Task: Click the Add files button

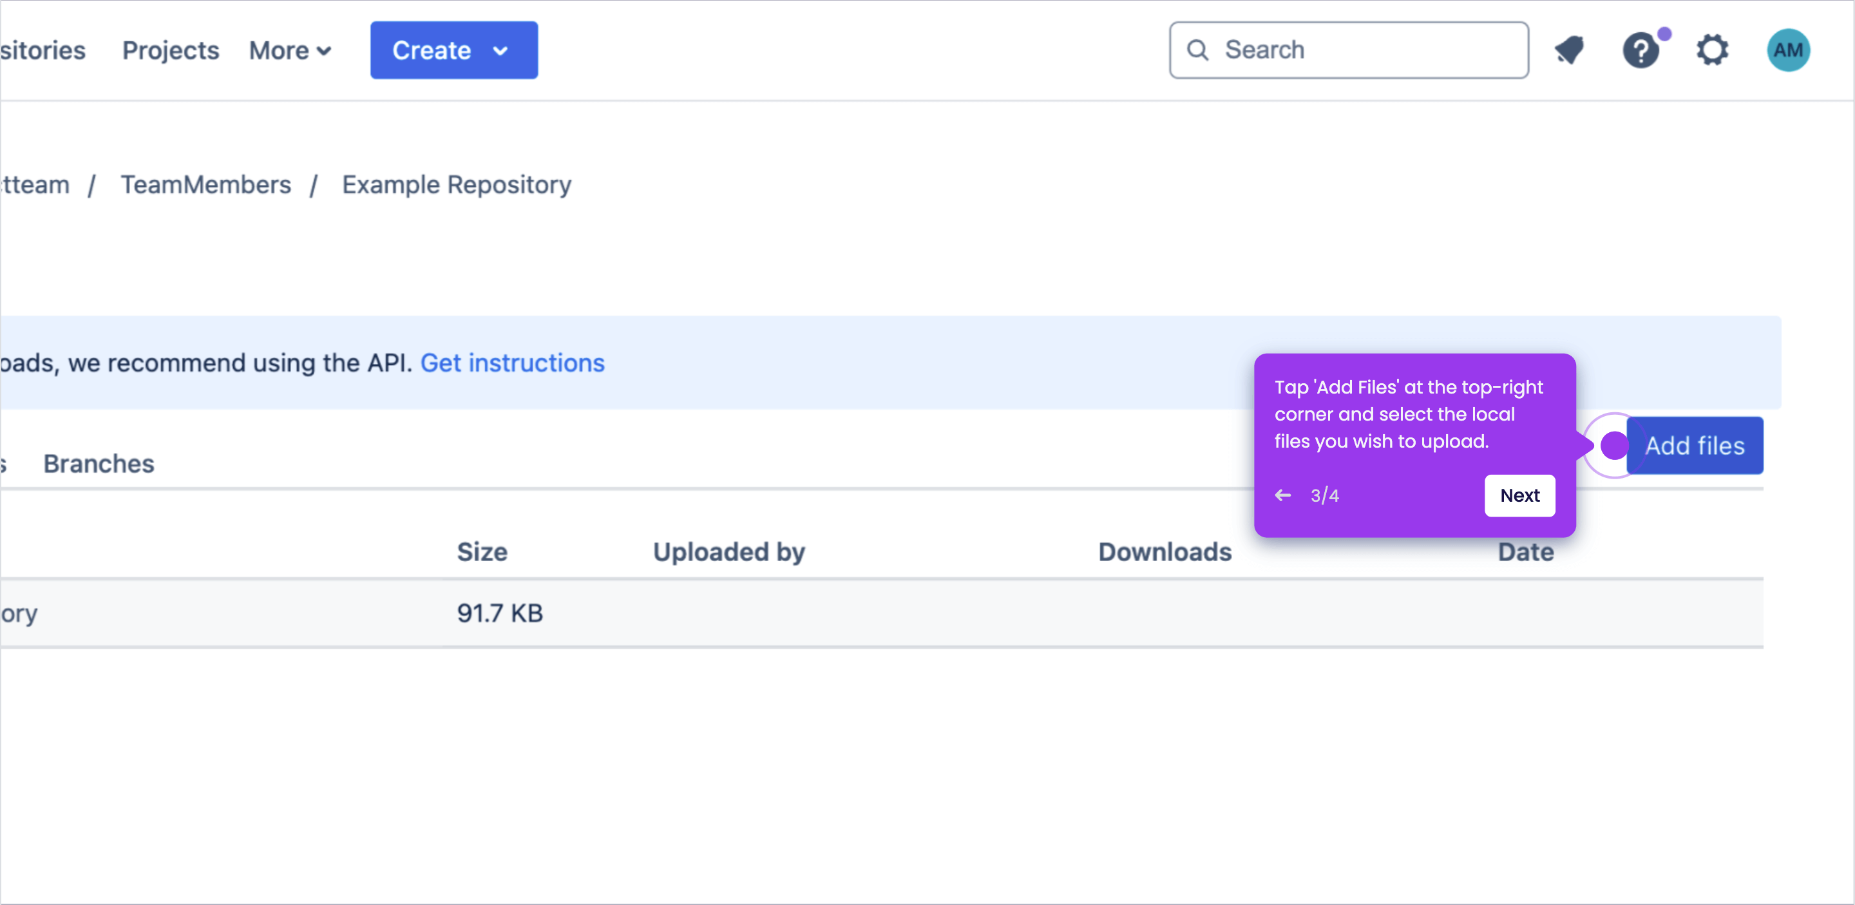Action: coord(1695,446)
